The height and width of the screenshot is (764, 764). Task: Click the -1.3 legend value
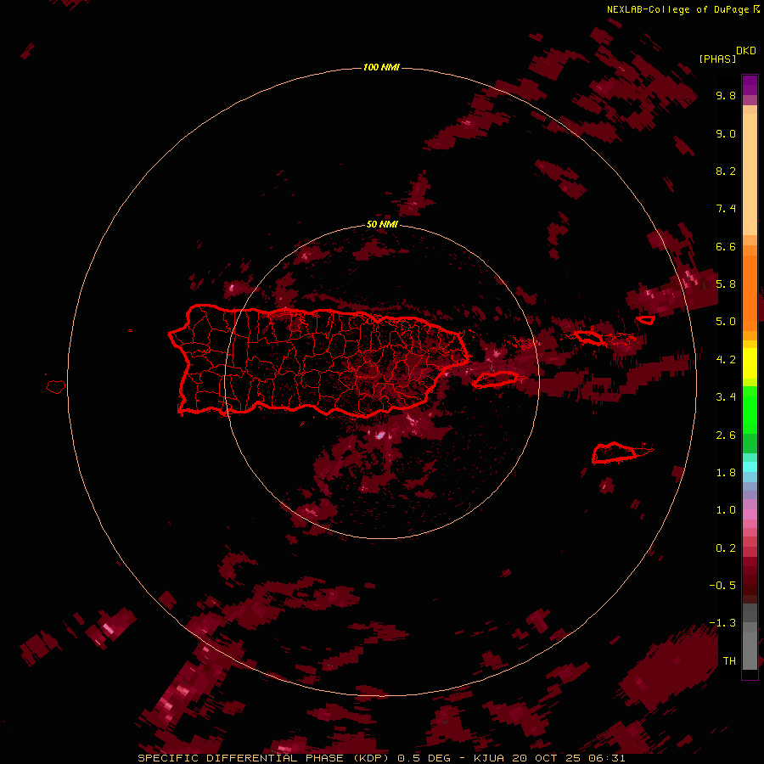tap(722, 623)
